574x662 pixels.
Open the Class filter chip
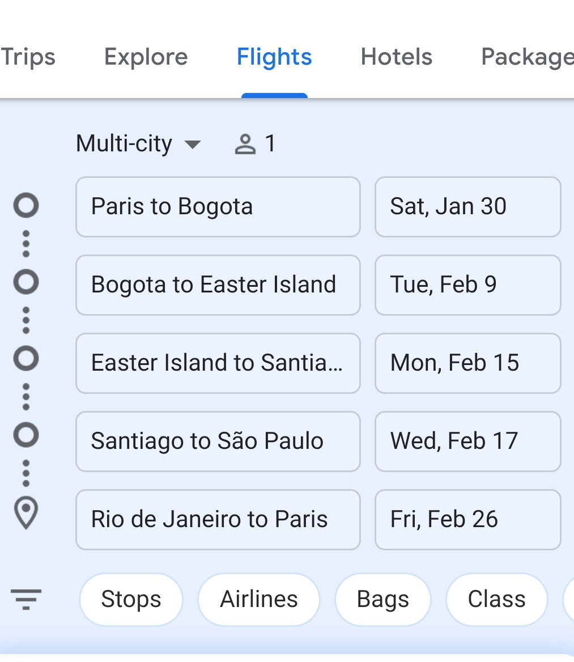tap(497, 599)
